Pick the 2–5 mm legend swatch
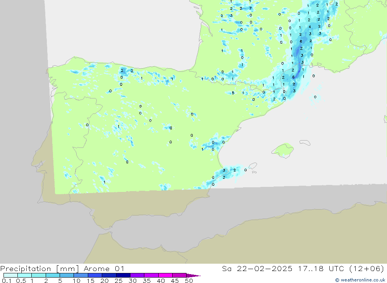Image resolution: width=387 pixels, height=283 pixels. (53, 275)
